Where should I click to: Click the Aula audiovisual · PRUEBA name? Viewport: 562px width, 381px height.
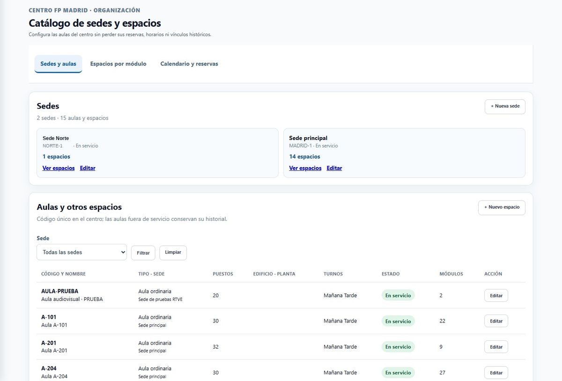click(x=72, y=299)
